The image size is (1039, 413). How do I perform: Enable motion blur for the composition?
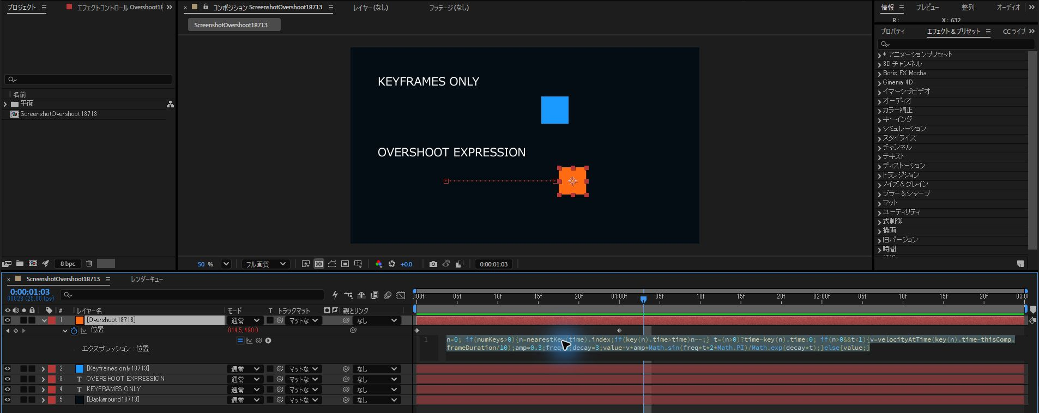(388, 295)
